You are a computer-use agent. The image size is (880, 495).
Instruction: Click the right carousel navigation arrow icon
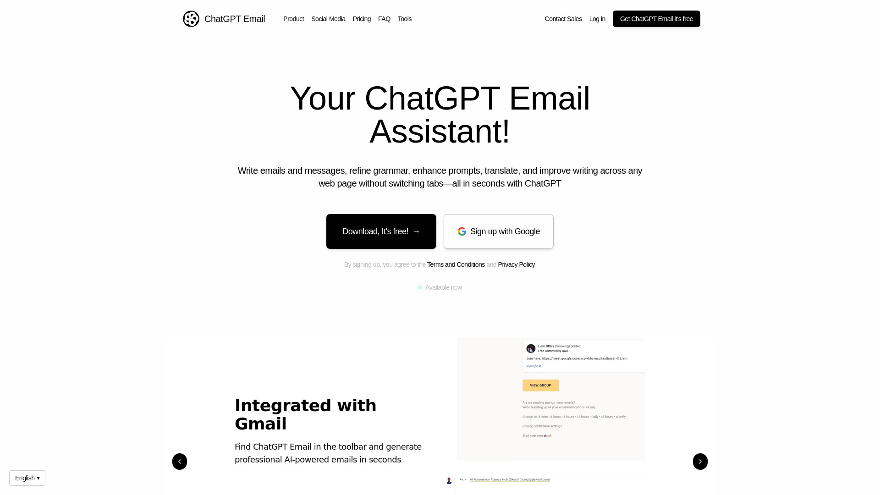tap(700, 462)
